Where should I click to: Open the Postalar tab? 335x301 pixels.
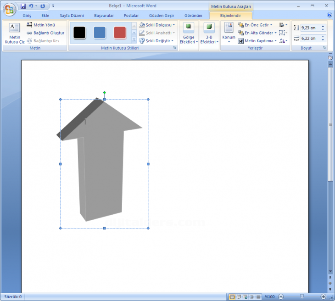[x=131, y=16]
